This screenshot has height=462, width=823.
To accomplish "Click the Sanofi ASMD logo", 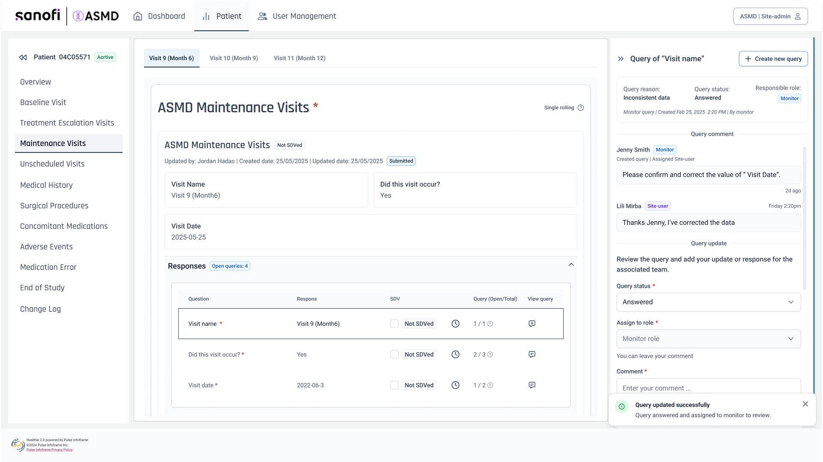I will pyautogui.click(x=67, y=16).
